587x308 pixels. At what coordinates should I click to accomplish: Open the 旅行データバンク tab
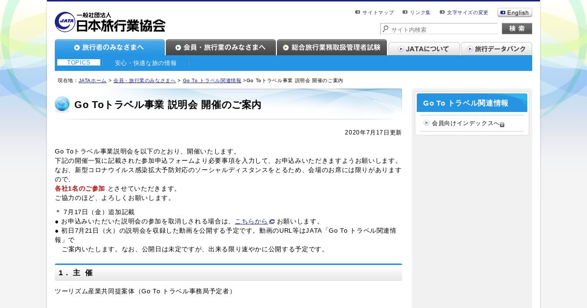click(497, 49)
